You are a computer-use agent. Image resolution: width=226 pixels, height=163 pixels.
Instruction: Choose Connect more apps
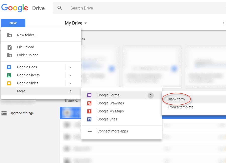click(122, 131)
